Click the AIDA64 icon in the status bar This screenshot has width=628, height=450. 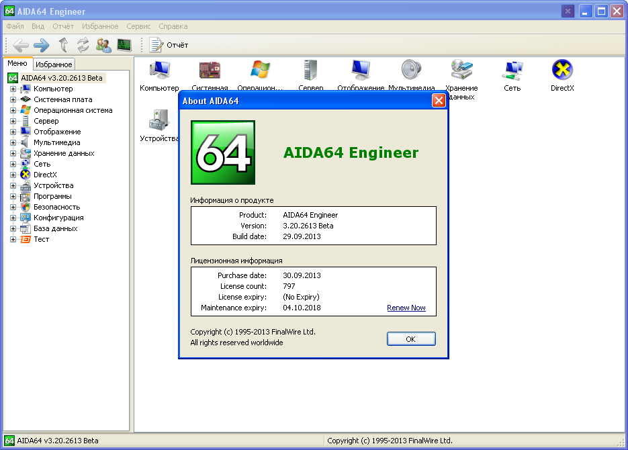(9, 441)
